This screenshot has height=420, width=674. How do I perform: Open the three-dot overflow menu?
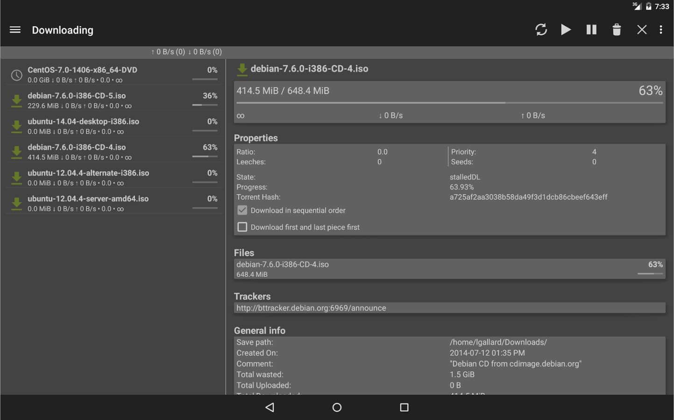click(x=661, y=30)
